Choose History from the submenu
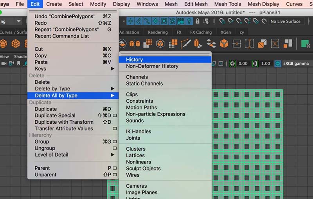Viewport: 313px width, 199px height. click(x=134, y=60)
